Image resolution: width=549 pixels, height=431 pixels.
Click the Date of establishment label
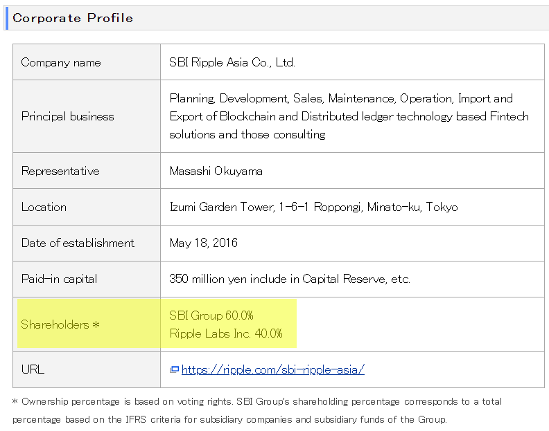click(78, 243)
